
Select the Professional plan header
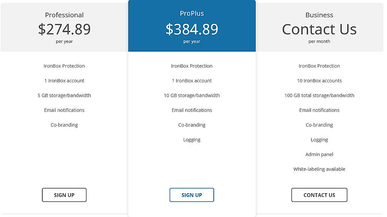pos(64,15)
